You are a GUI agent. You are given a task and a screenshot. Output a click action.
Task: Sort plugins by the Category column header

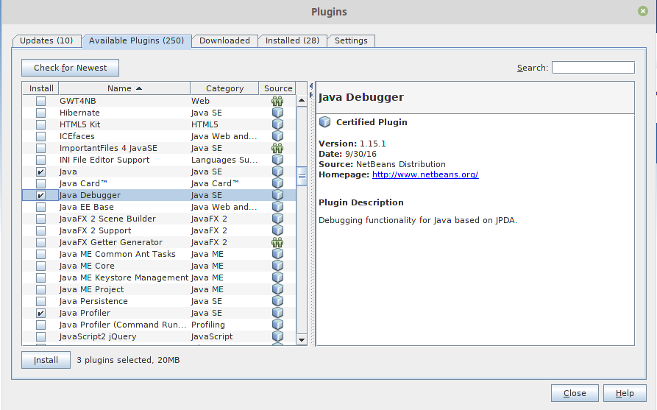224,88
